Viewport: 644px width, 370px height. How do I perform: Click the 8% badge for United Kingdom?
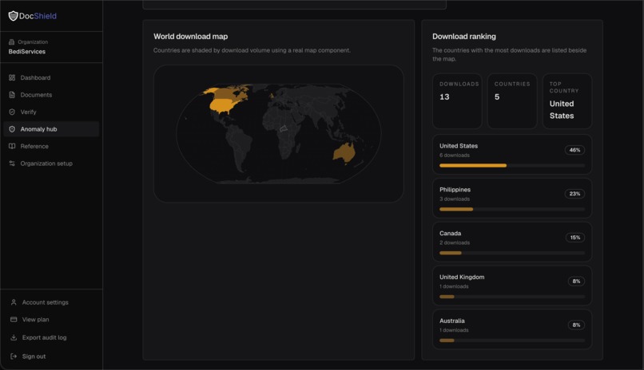tap(576, 281)
